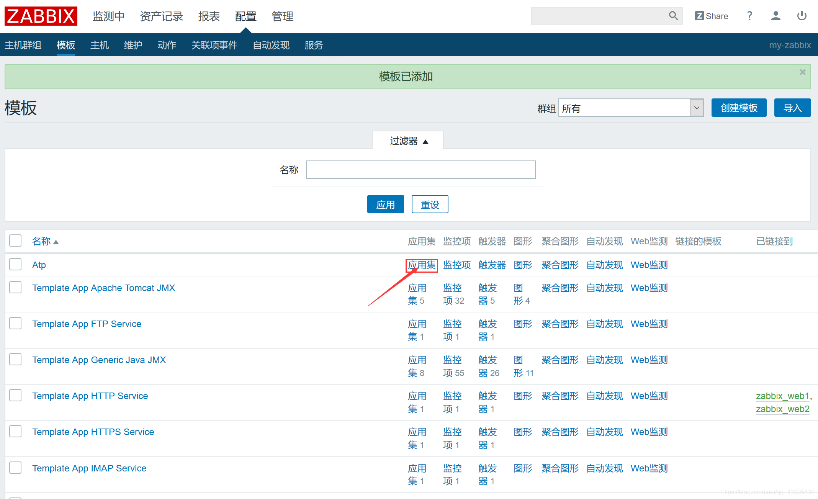Check the Template App FTP Service checkbox
The height and width of the screenshot is (499, 818).
click(x=15, y=323)
